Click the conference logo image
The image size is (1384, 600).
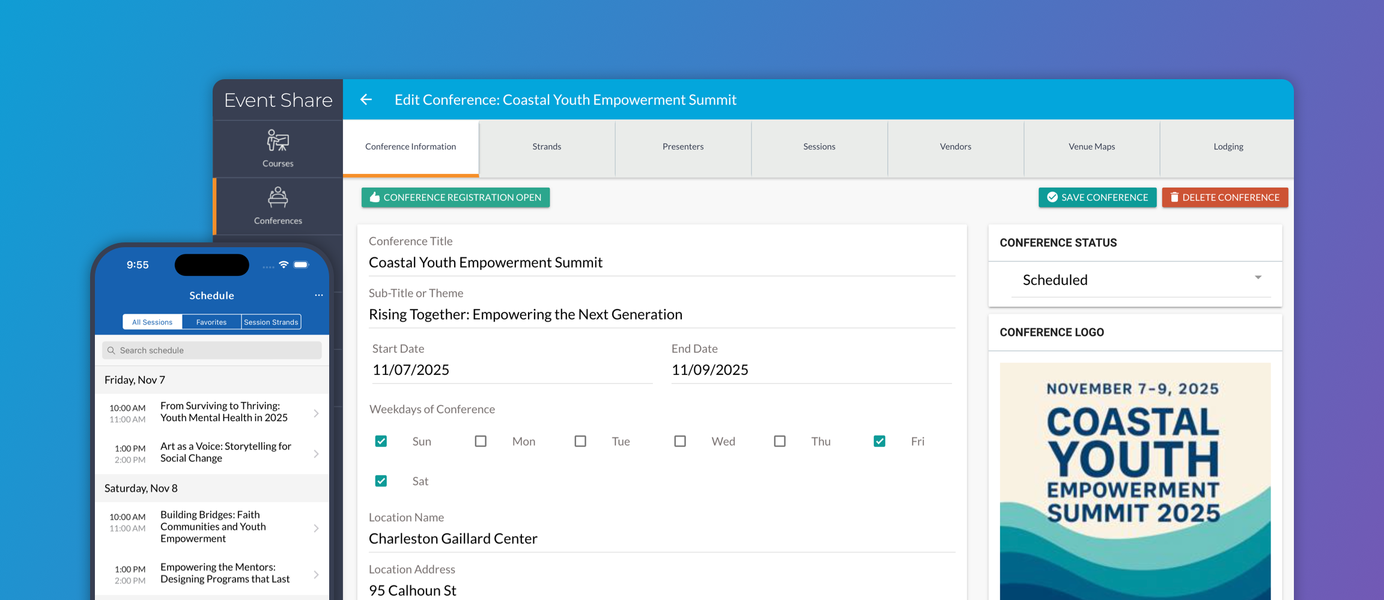tap(1135, 480)
